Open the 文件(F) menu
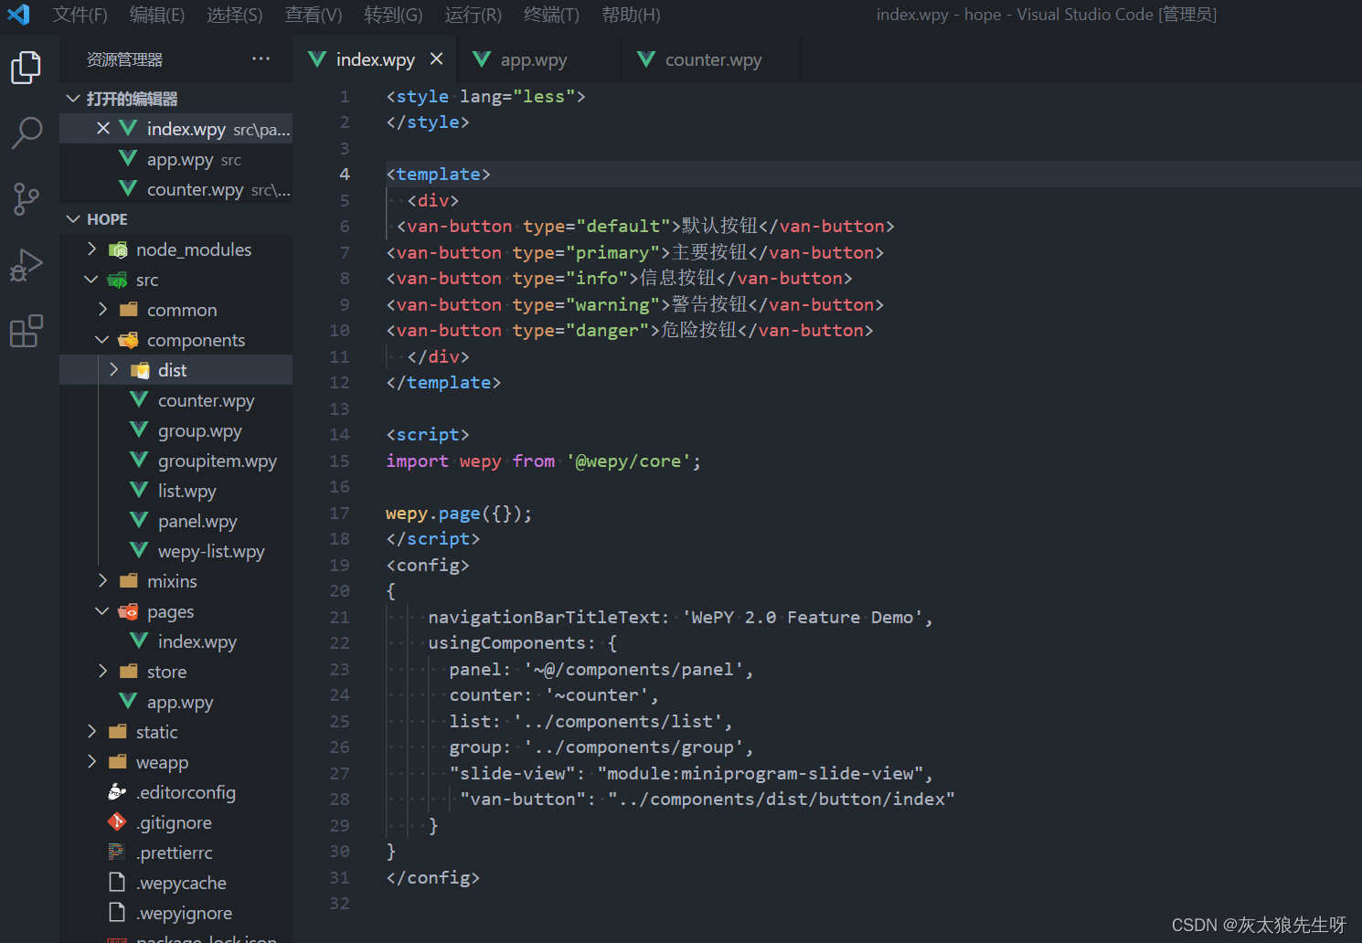Image resolution: width=1362 pixels, height=943 pixels. (x=80, y=15)
